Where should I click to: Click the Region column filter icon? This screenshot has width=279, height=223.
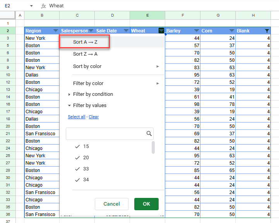[x=55, y=31]
